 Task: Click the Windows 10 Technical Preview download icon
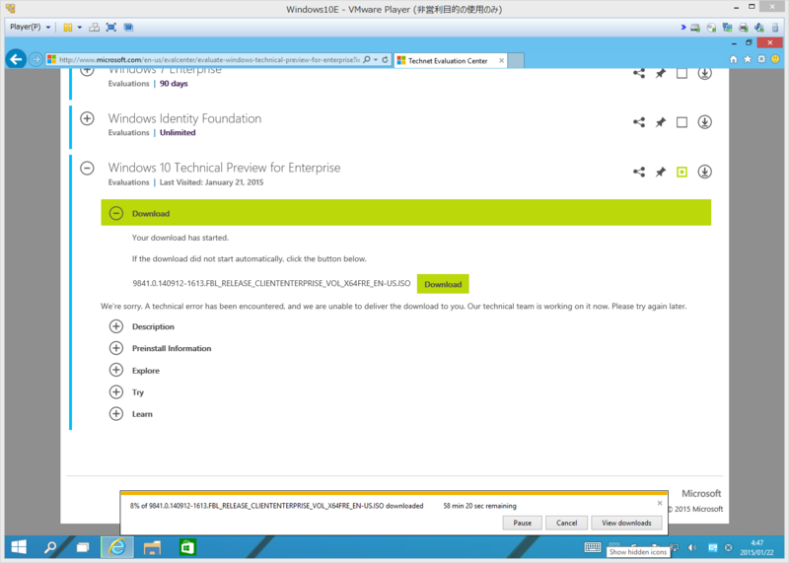click(x=704, y=173)
